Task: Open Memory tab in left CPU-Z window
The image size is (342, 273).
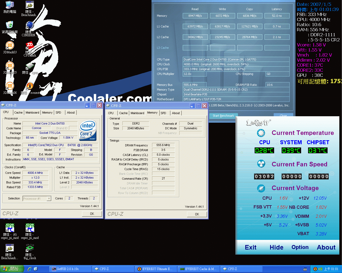Action: [47, 113]
